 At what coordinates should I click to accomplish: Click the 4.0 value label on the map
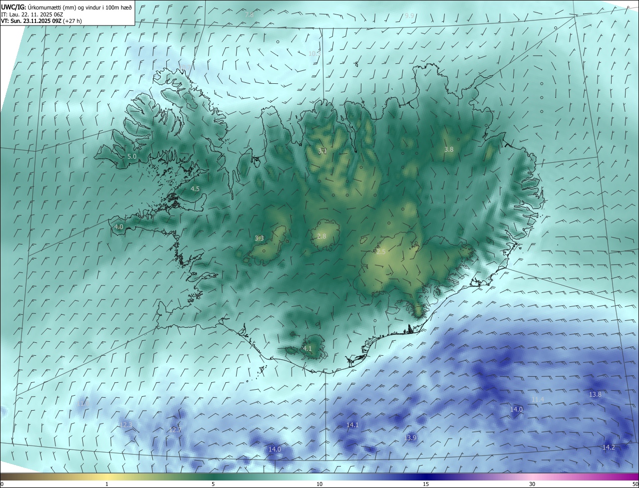119,227
